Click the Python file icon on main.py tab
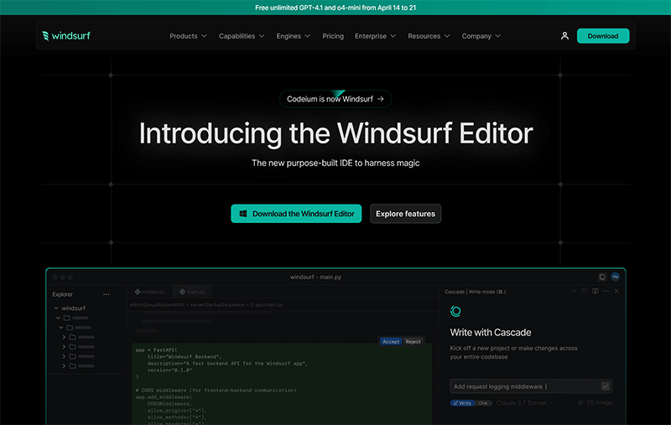 (182, 292)
